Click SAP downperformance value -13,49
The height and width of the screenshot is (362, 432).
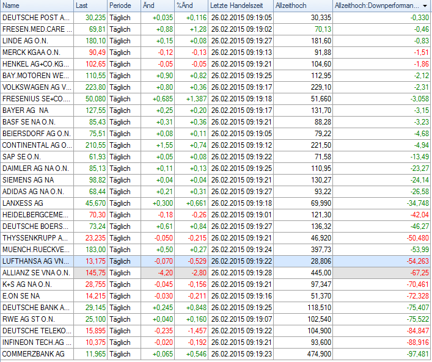tap(419, 157)
